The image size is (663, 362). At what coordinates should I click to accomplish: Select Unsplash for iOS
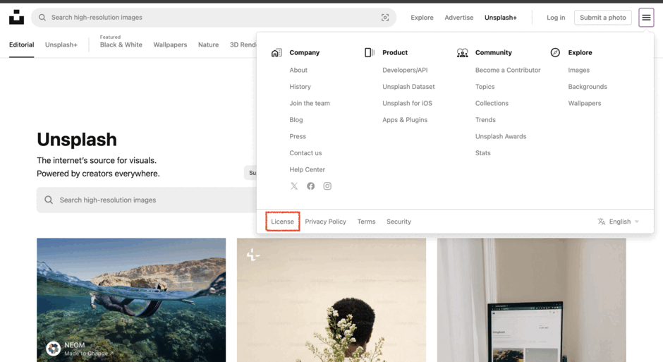[407, 103]
